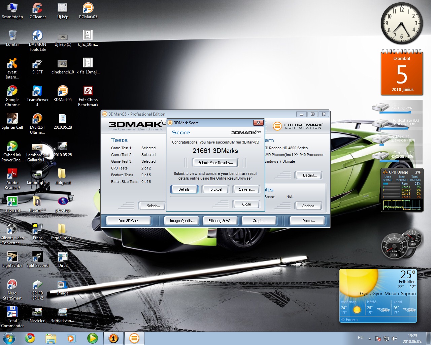Click the Feature Tests 0 of 5 row
The height and width of the screenshot is (345, 431).
(x=131, y=175)
